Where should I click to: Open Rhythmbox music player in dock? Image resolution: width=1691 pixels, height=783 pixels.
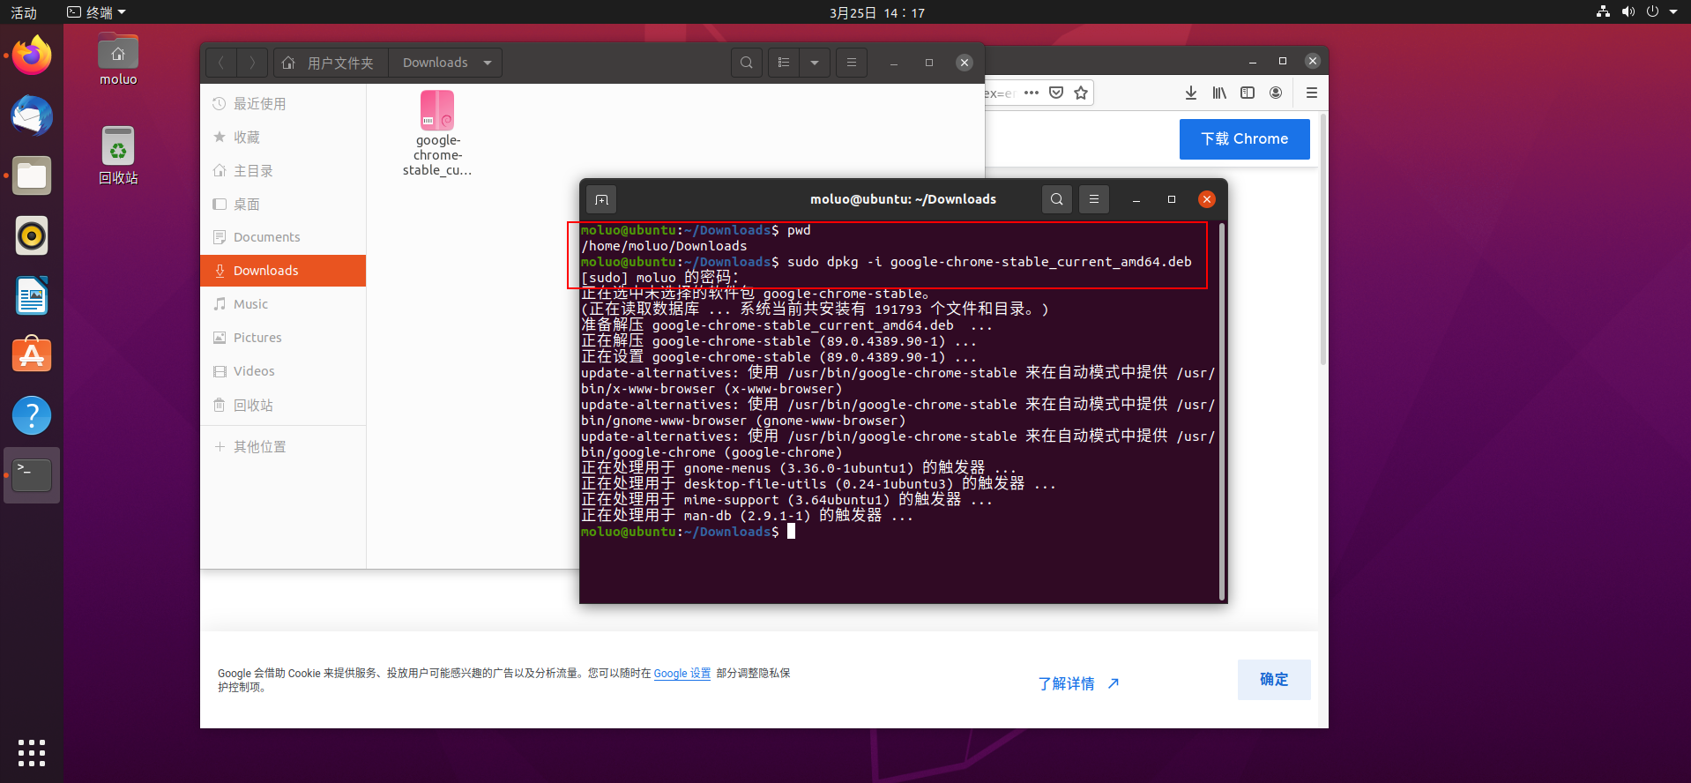coord(32,235)
